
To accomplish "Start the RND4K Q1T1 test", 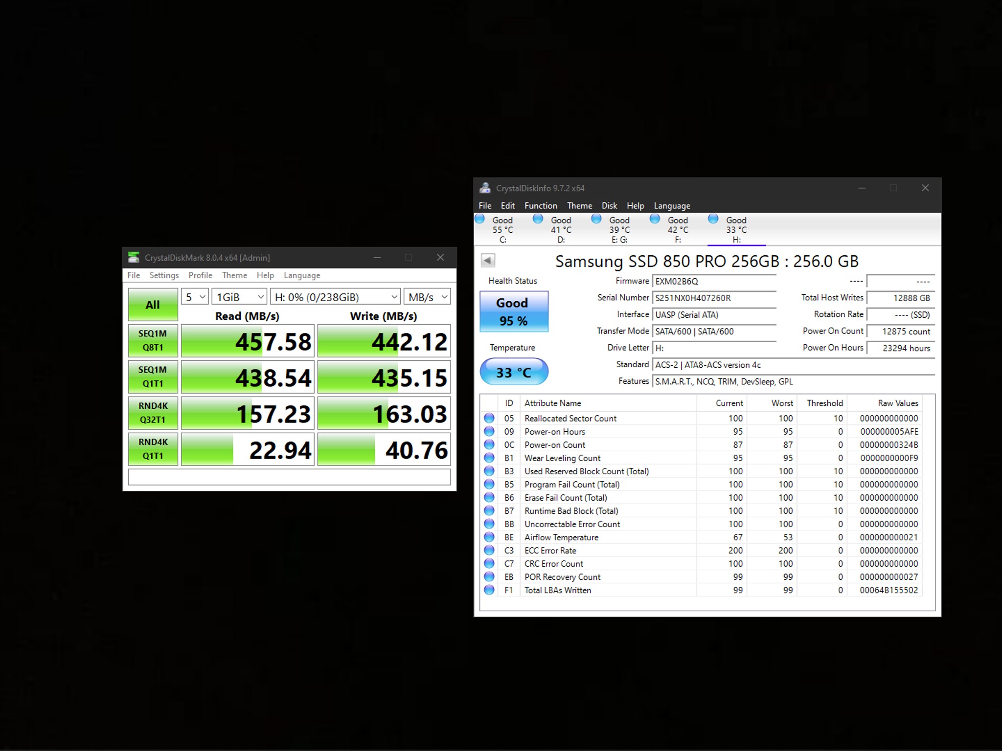I will (x=153, y=449).
